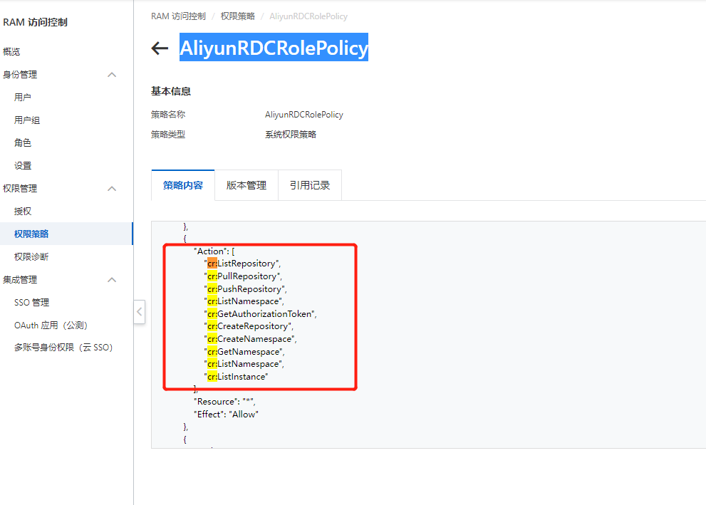
Task: Click RAM 访问控制 breadcrumb link
Action: (x=178, y=16)
